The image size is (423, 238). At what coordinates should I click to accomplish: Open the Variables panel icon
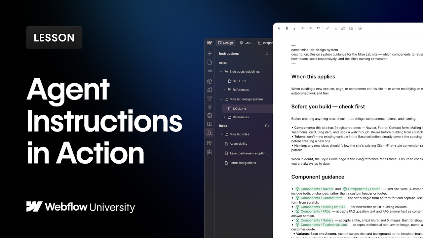pos(210,90)
